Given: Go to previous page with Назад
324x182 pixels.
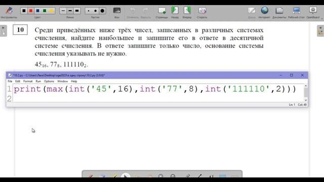Looking at the screenshot, I should pos(175,12).
